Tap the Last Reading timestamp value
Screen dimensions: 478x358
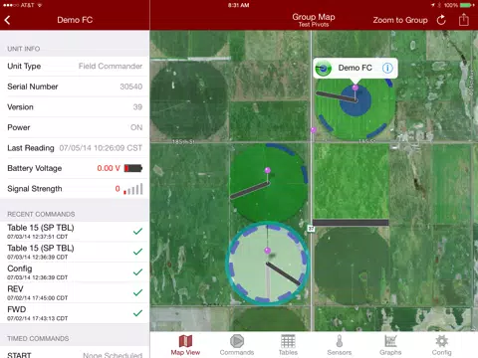[x=101, y=148]
